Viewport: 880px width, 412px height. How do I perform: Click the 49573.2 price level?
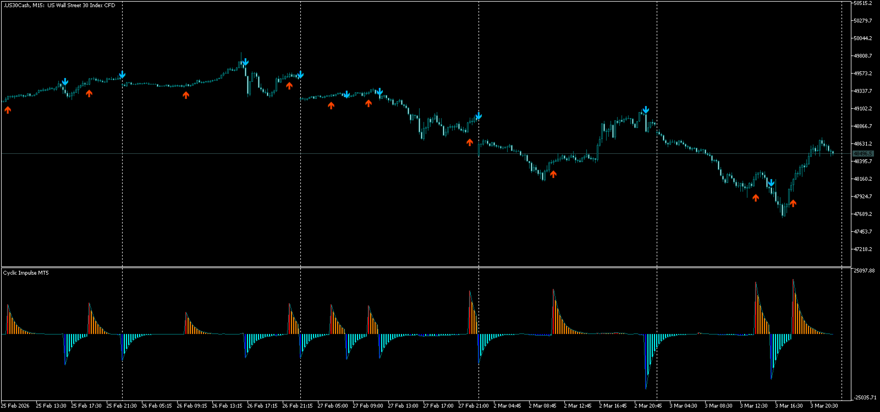(x=863, y=74)
